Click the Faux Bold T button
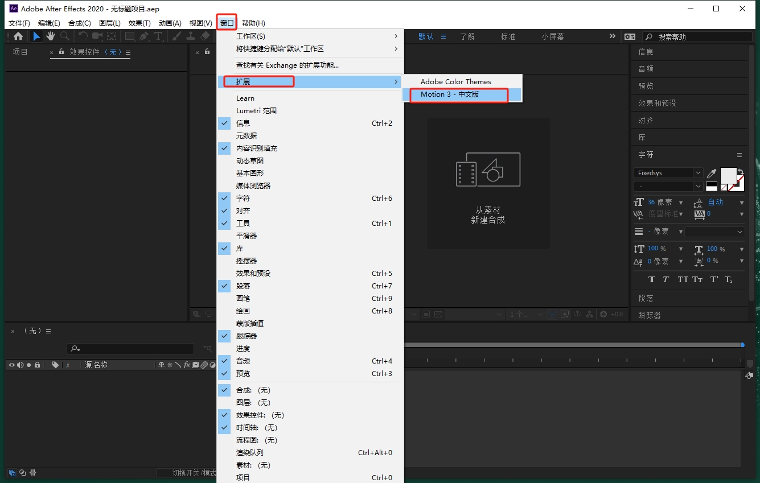 pyautogui.click(x=652, y=279)
